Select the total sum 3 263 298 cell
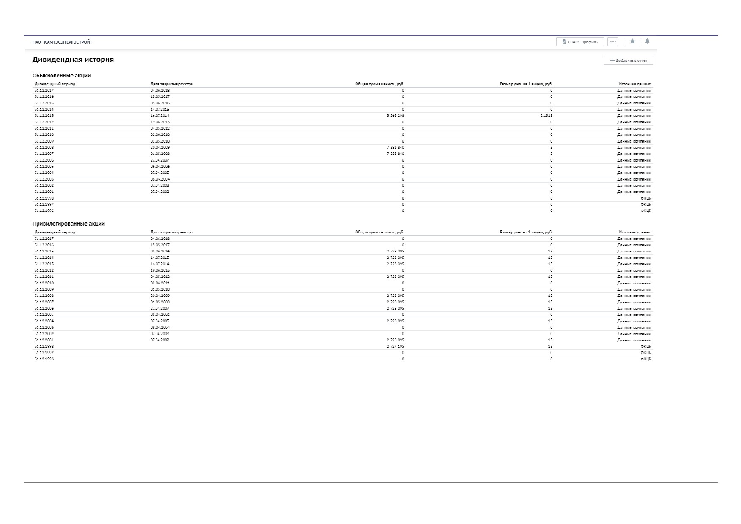This screenshot has width=741, height=524. (395, 116)
